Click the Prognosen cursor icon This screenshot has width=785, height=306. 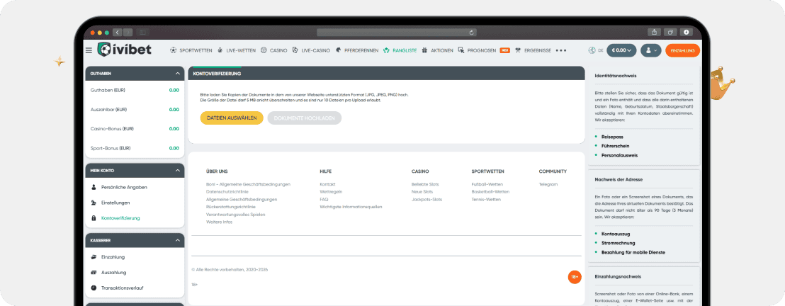coord(461,50)
